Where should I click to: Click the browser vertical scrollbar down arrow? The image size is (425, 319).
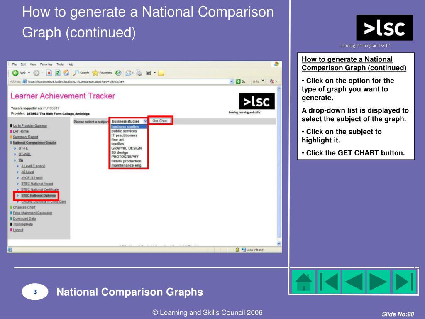279,243
